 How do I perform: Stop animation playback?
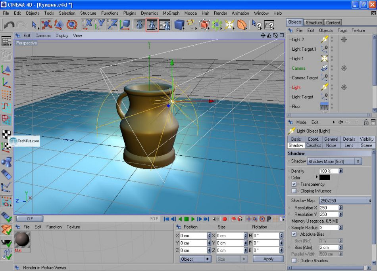[x=187, y=219]
